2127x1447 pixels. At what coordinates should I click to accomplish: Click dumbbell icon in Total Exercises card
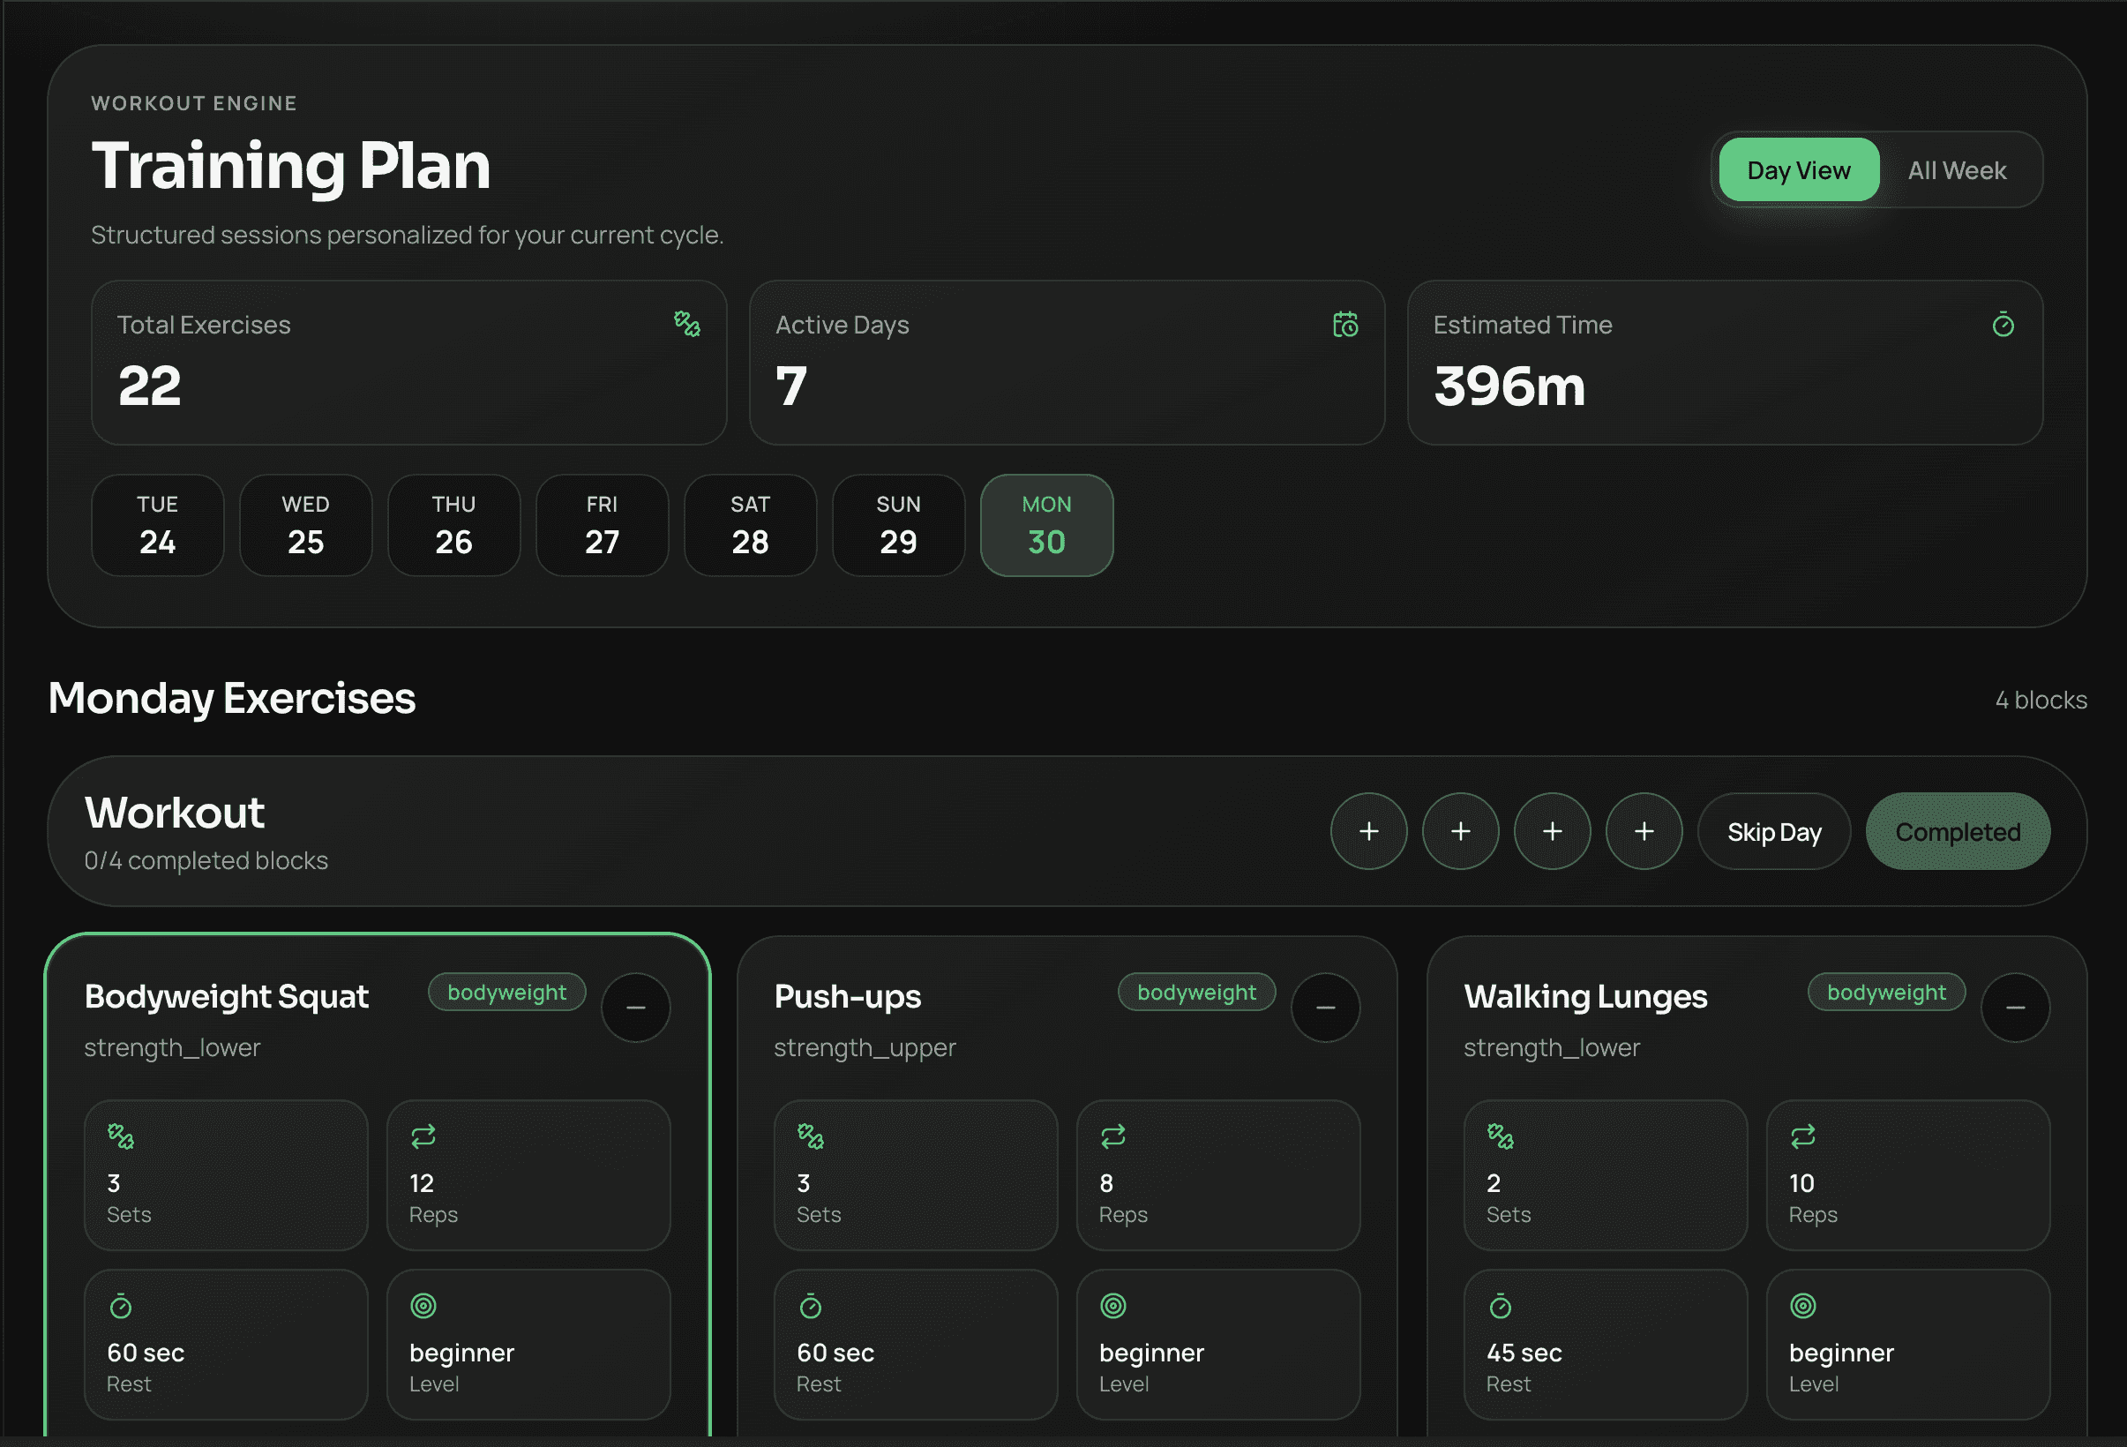coord(686,324)
